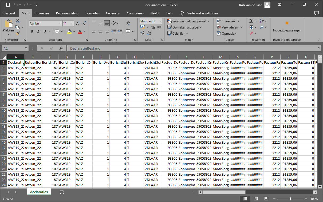Click the AutoSum sigma icon
Image resolution: width=323 pixels, height=202 pixels.
251,21
